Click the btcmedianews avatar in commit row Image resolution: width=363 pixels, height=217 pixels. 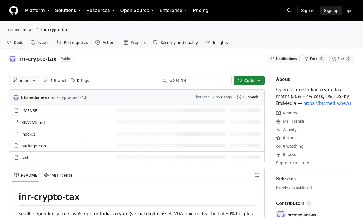click(x=16, y=97)
